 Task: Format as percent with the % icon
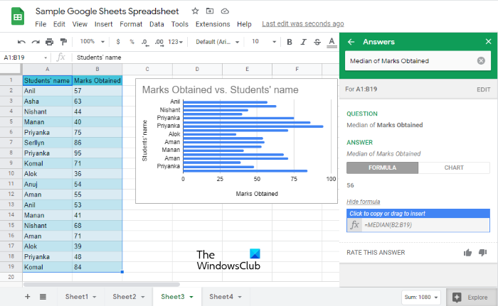[x=132, y=42]
